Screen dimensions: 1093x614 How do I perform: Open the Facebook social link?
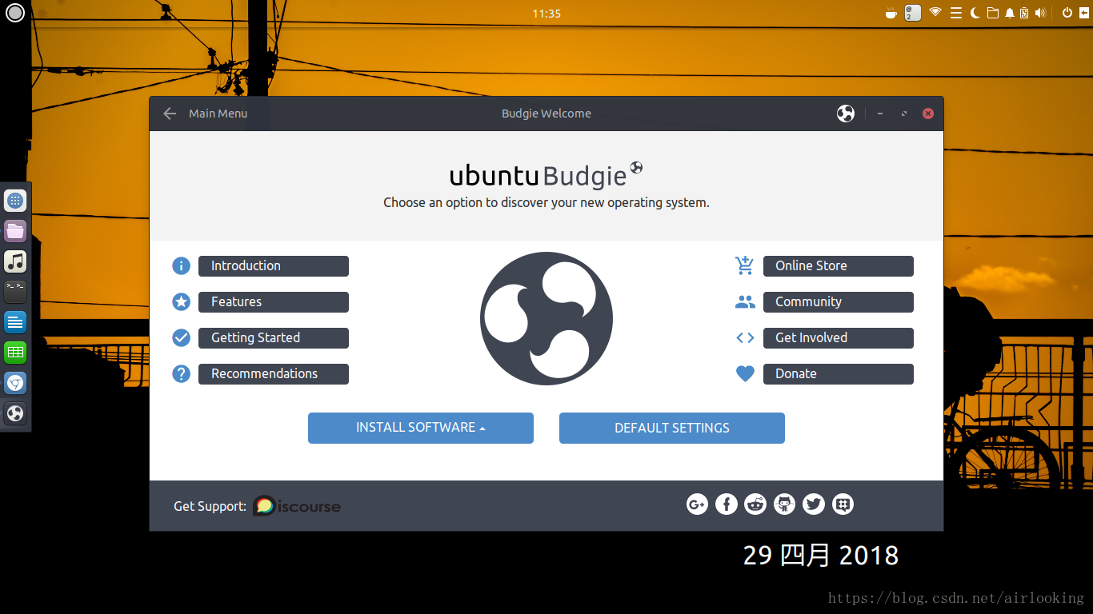pos(727,504)
